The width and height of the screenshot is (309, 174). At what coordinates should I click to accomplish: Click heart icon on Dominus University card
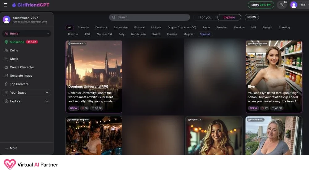point(83,108)
